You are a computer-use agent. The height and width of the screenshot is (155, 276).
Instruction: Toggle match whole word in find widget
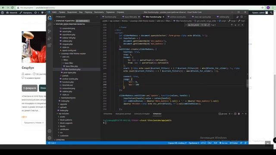[205, 25]
